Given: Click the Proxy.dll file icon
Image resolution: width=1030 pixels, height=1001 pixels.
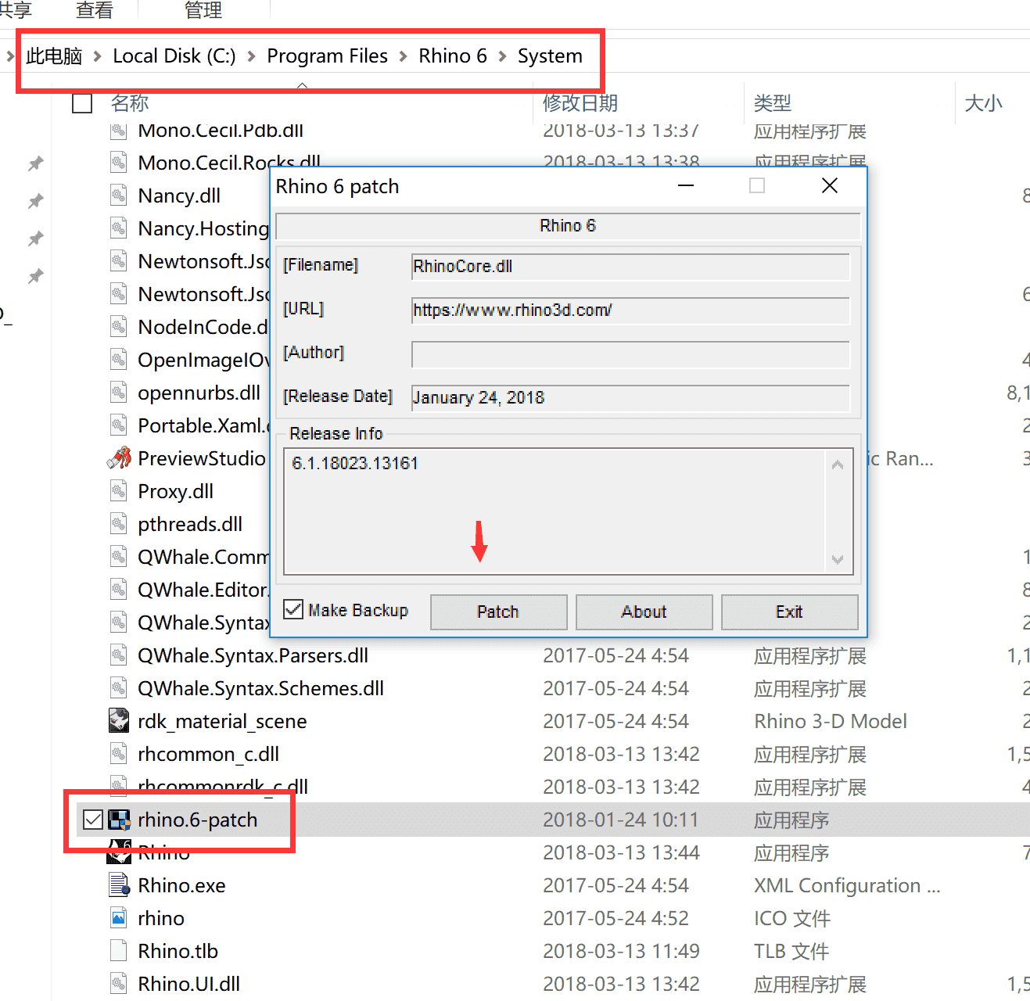Looking at the screenshot, I should [119, 491].
